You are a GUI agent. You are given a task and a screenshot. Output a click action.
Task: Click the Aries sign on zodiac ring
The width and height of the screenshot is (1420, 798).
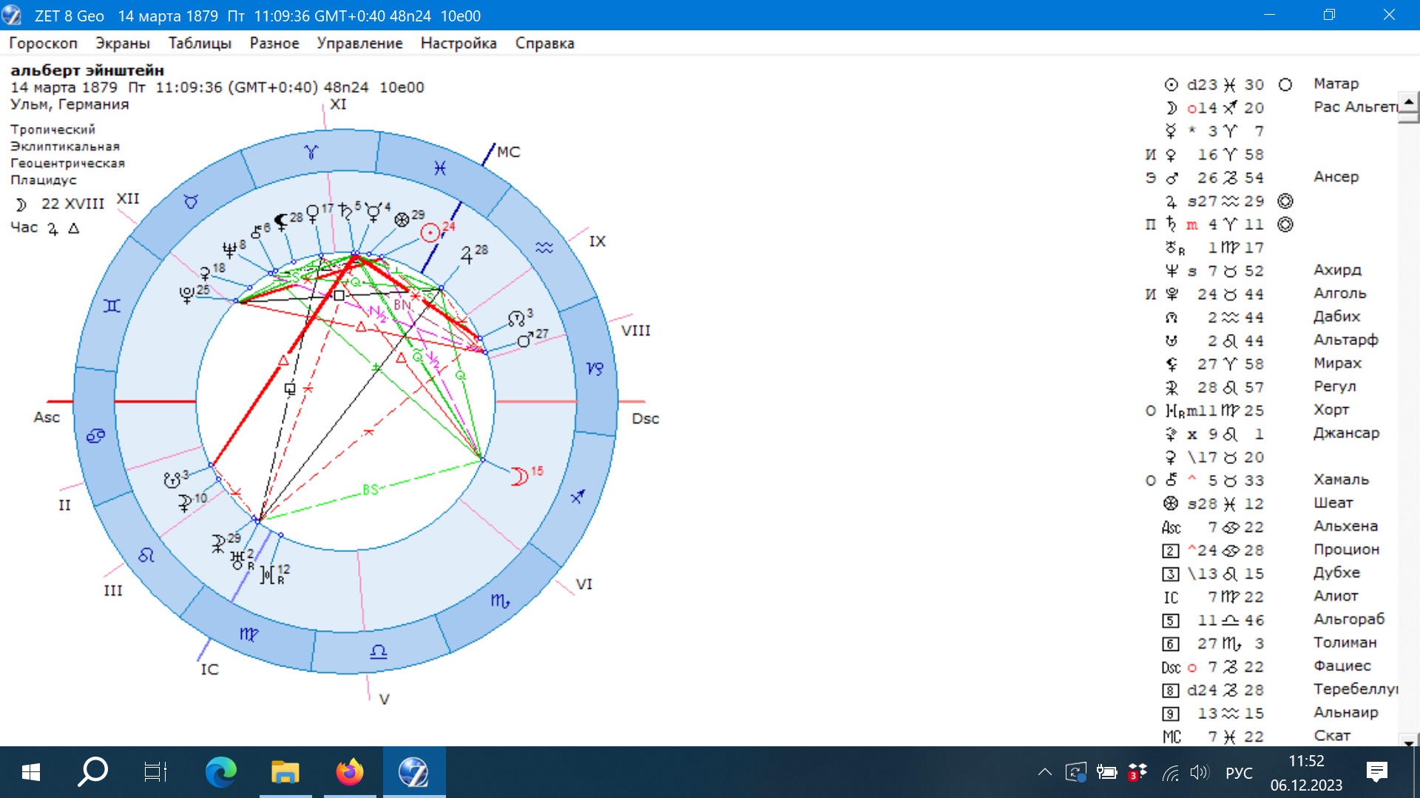point(311,152)
